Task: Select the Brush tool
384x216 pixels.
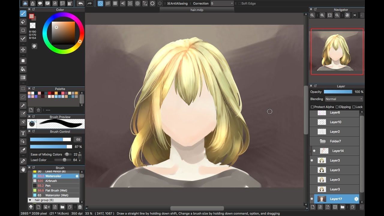Action: click(23, 13)
